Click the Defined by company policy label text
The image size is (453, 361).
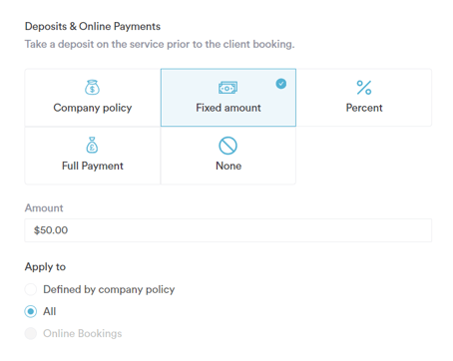tap(109, 289)
